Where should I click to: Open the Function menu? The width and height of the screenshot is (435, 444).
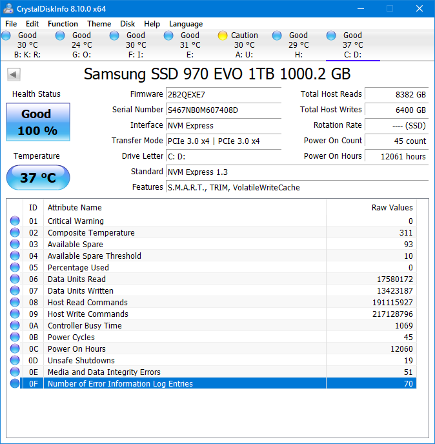pos(63,24)
